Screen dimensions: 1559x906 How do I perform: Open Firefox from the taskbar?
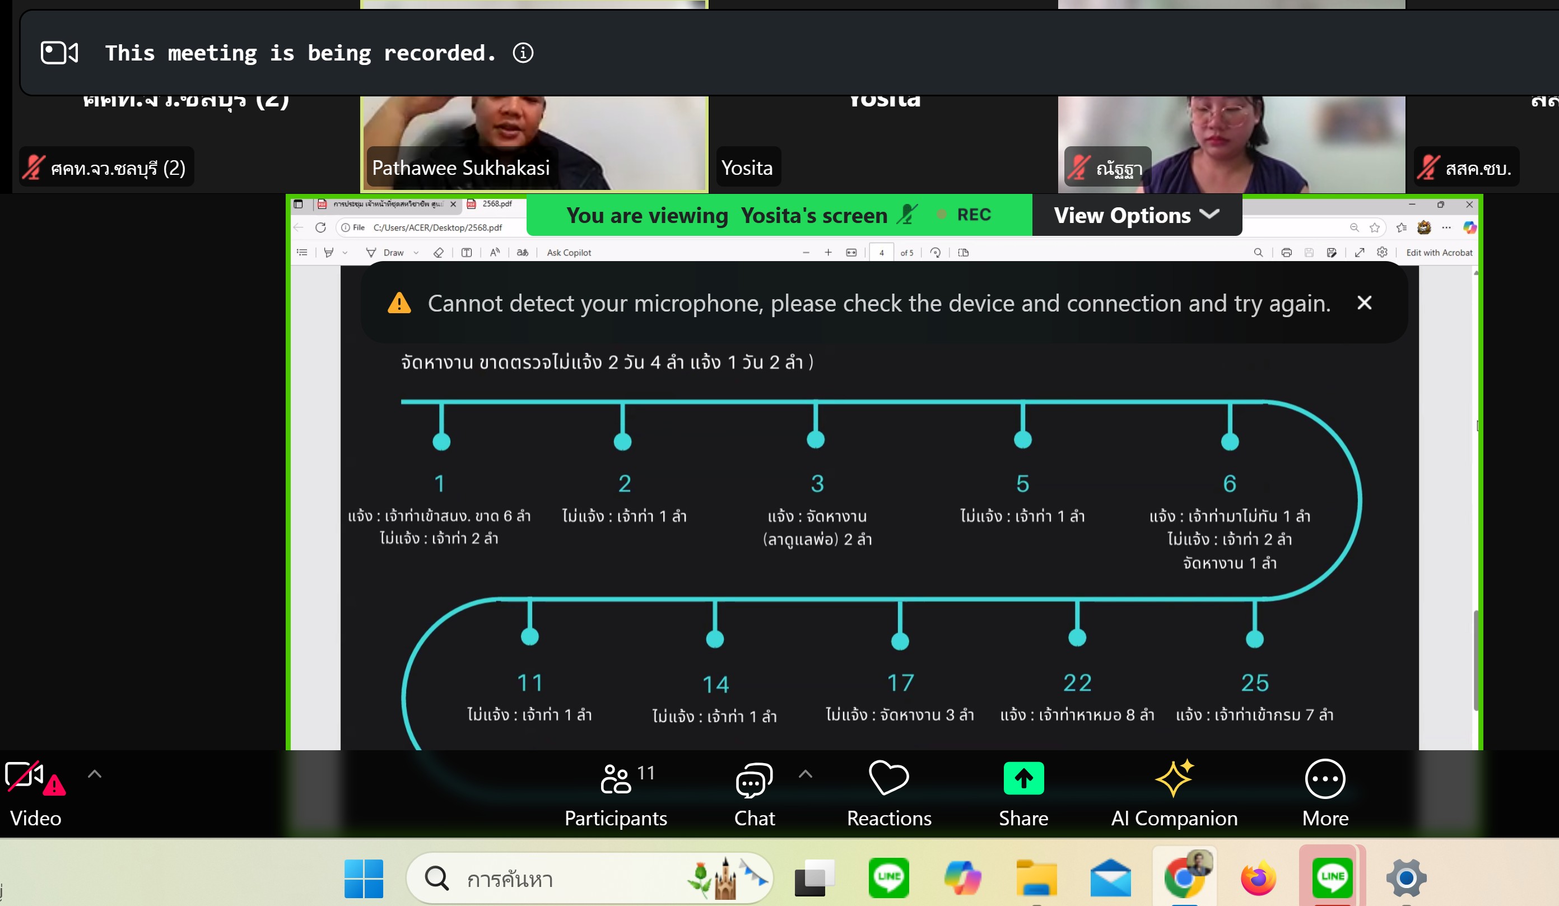pos(1258,877)
